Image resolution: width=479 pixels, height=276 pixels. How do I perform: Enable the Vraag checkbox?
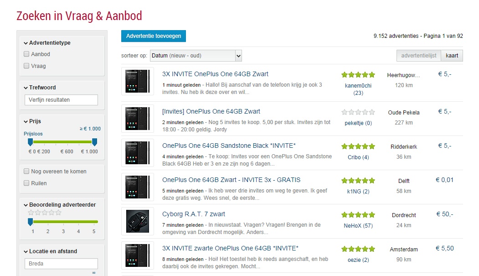pos(26,66)
